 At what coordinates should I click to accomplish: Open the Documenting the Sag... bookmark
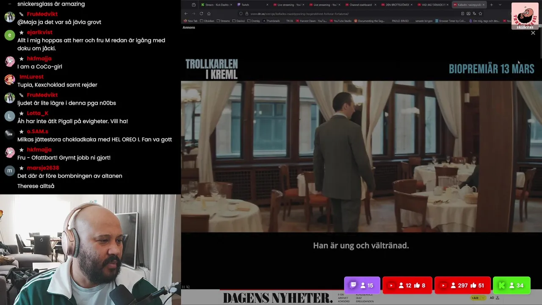pos(370,21)
